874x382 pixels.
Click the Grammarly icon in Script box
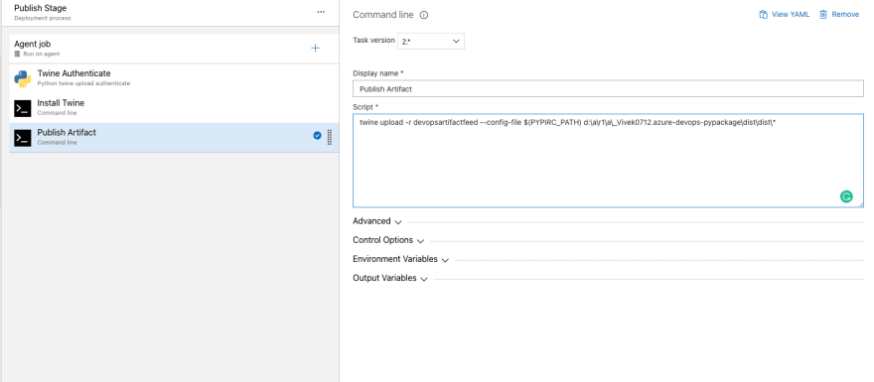(x=846, y=196)
